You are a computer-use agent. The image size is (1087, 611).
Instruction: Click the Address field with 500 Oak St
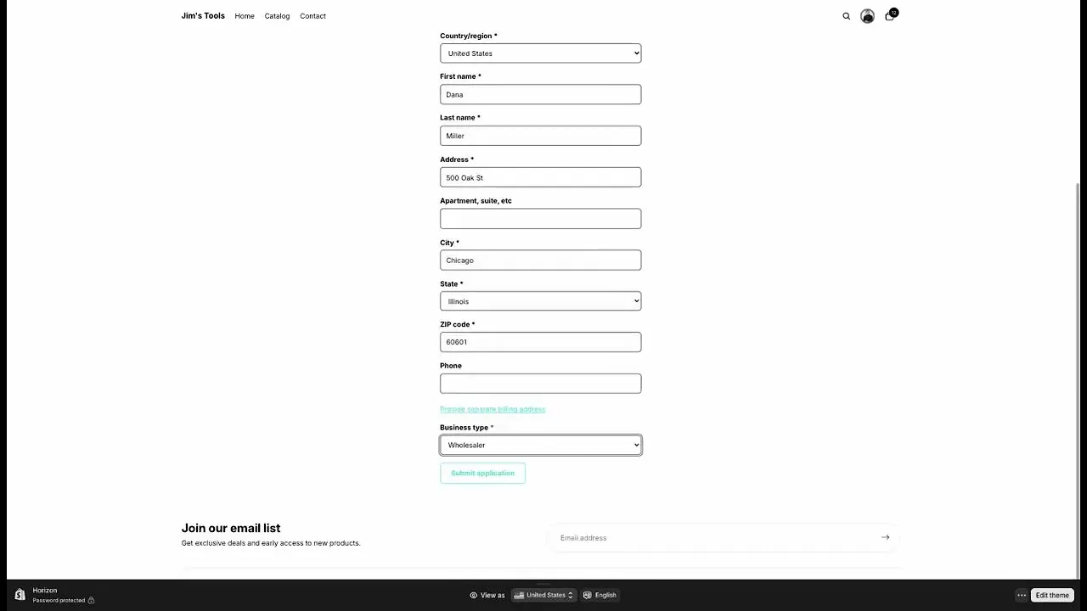pyautogui.click(x=540, y=177)
